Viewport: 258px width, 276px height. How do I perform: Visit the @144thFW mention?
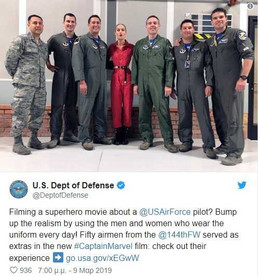point(179,235)
